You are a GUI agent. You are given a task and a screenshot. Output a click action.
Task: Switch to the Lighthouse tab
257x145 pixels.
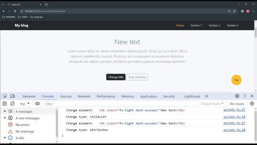[x=192, y=96]
